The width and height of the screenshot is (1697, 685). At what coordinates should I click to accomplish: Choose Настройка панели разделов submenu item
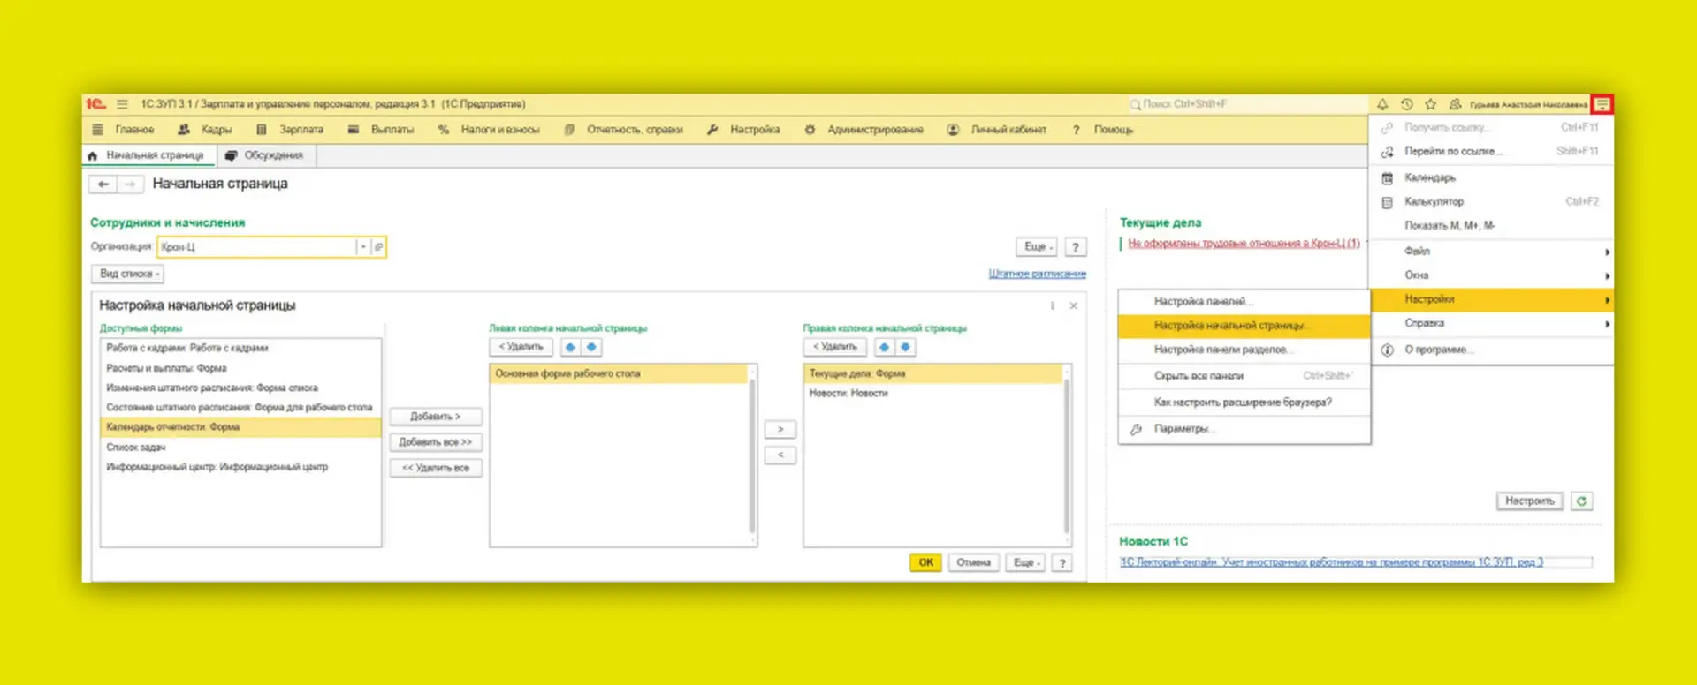tap(1244, 350)
